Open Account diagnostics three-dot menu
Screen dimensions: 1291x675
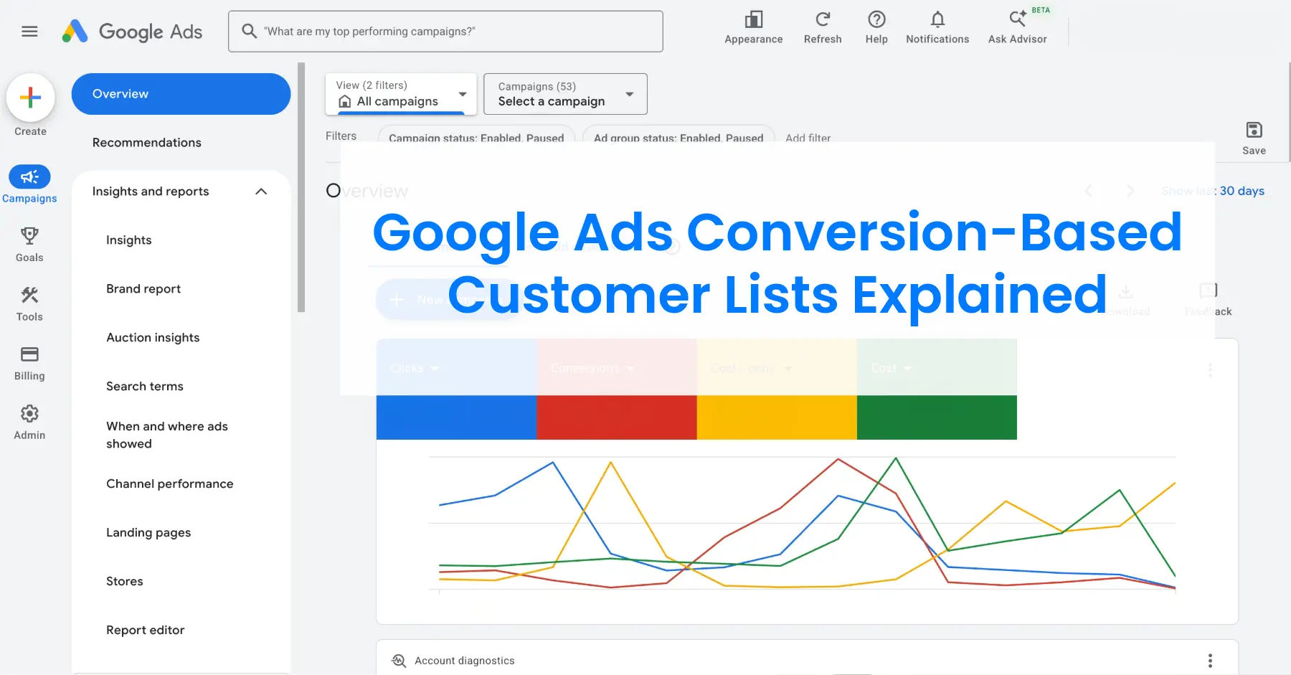tap(1210, 661)
